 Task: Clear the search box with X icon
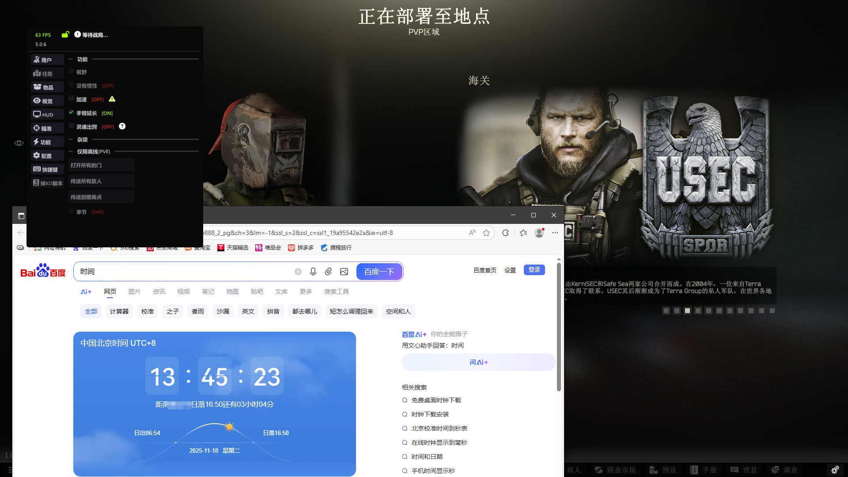[x=298, y=272]
